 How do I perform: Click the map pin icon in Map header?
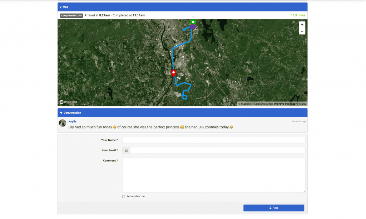60,7
